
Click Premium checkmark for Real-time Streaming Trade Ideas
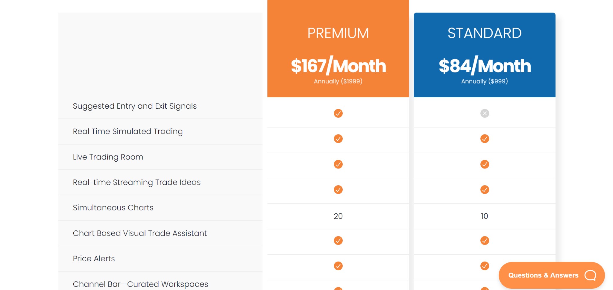(x=338, y=190)
